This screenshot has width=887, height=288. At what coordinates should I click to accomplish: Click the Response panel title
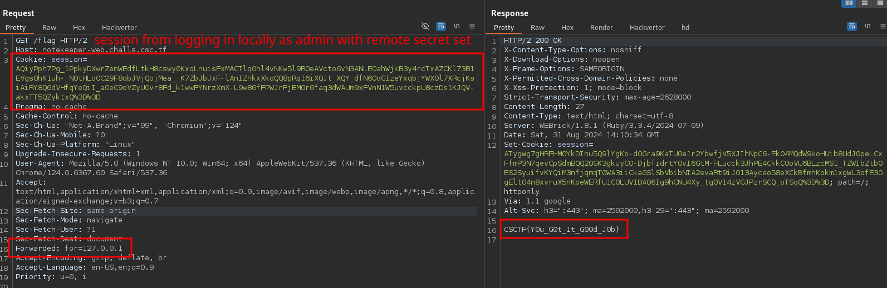point(509,13)
